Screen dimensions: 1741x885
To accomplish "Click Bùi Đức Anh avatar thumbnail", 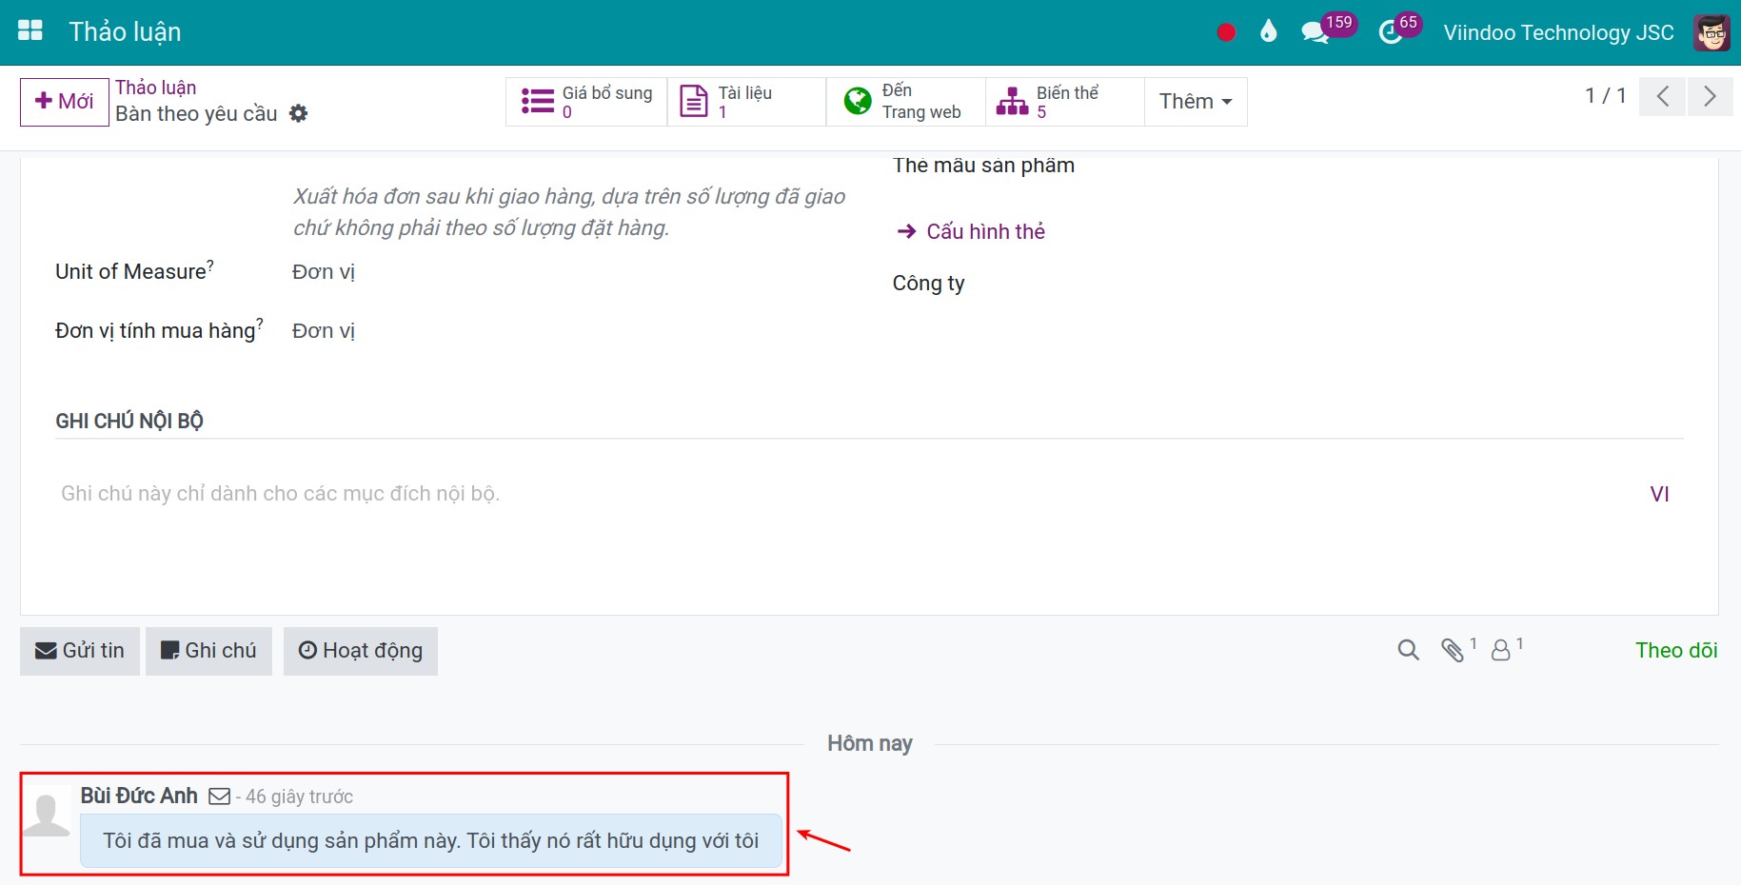I will (47, 814).
